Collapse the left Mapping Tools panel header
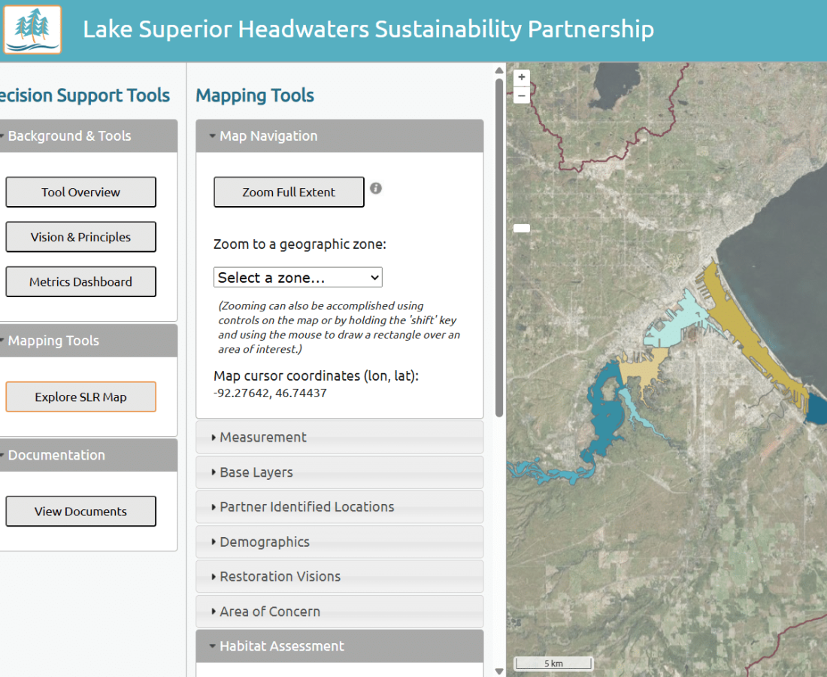 [x=88, y=341]
